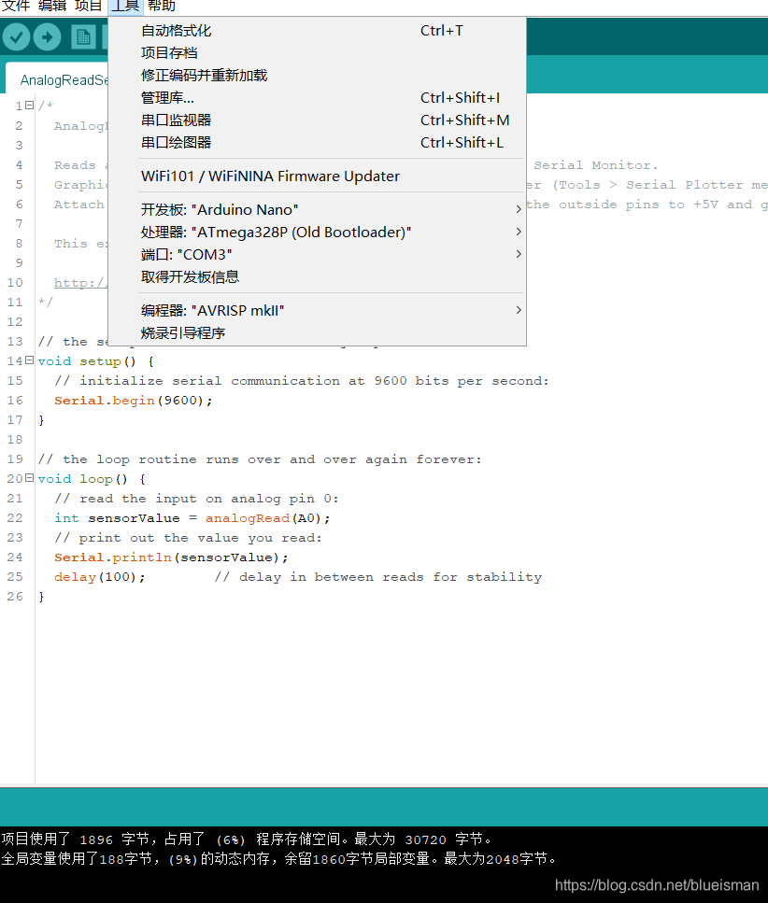The image size is (768, 903).
Task: Click the Upload (arrow) toolbar icon
Action: [x=46, y=36]
